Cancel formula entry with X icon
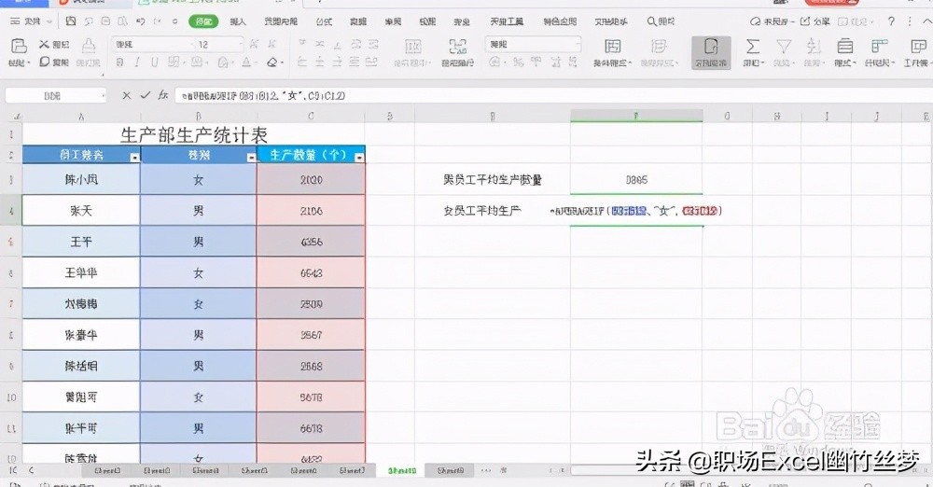Viewport: 933px width, 487px height. (126, 95)
